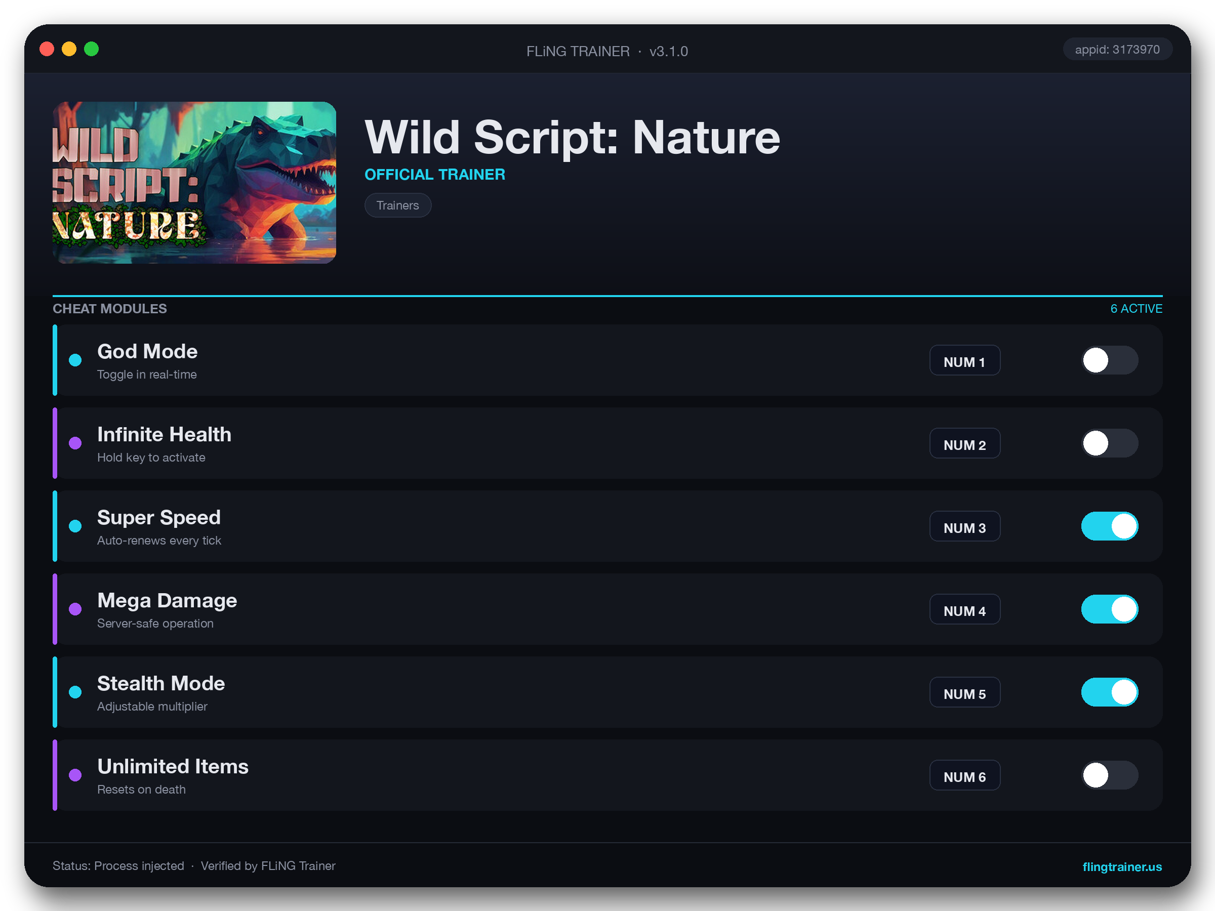Click the OFFICIAL TRAINER subtitle

[x=435, y=175]
